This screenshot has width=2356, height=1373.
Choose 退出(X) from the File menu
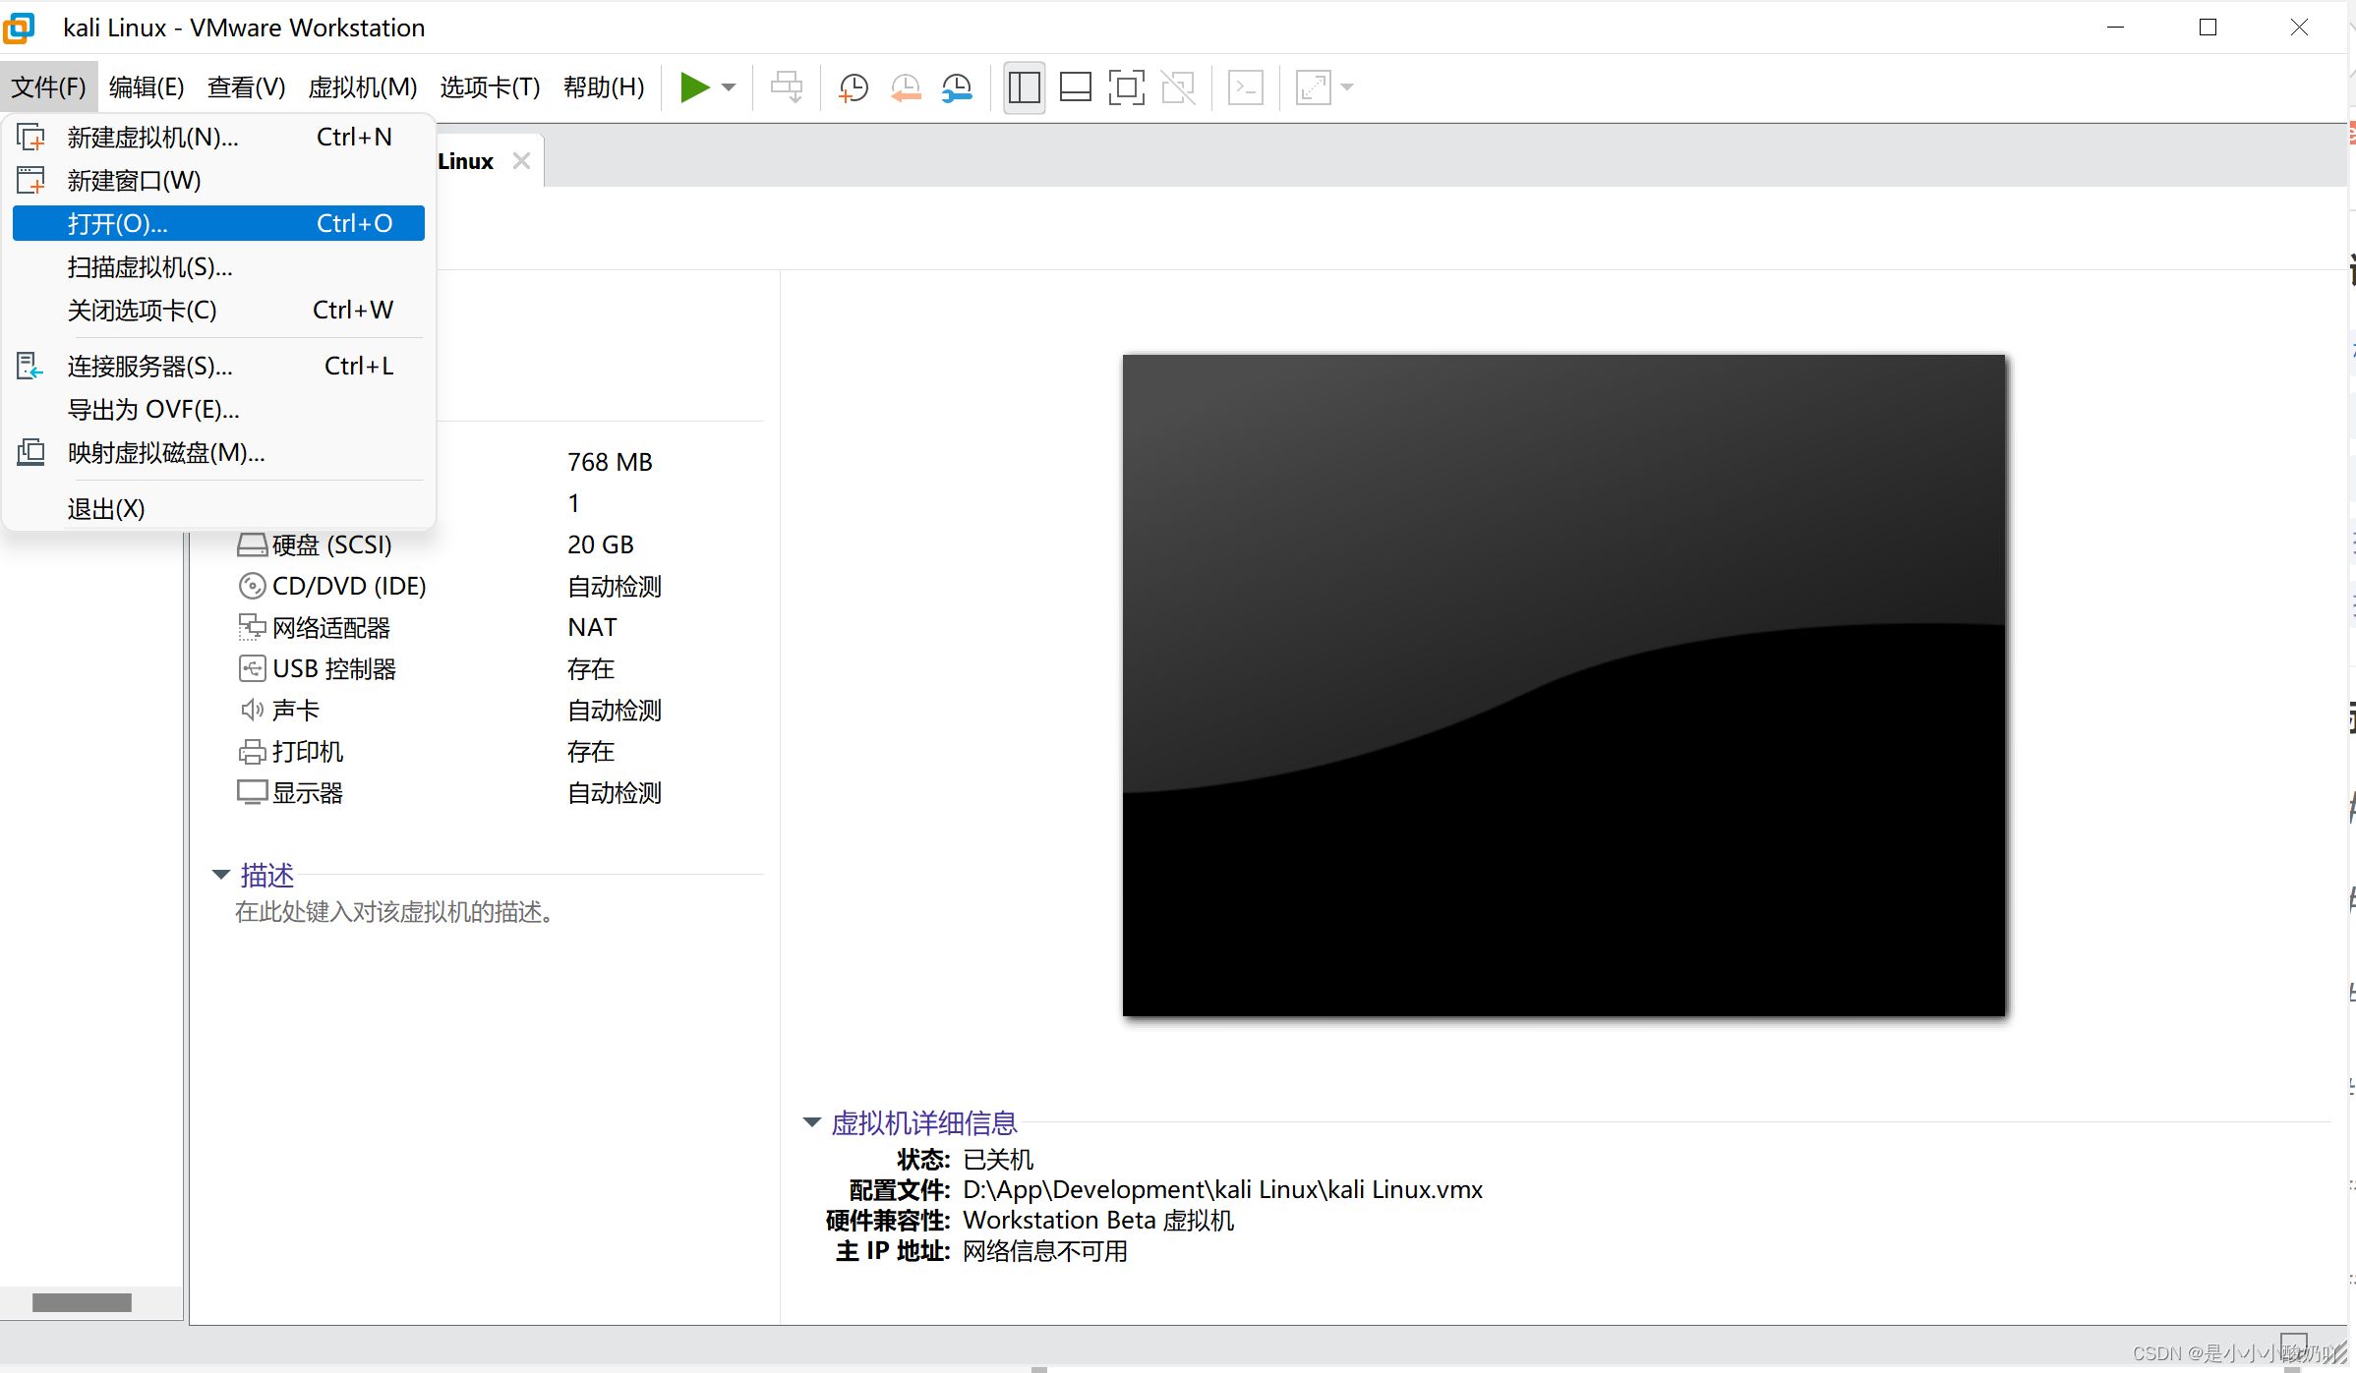(218, 508)
